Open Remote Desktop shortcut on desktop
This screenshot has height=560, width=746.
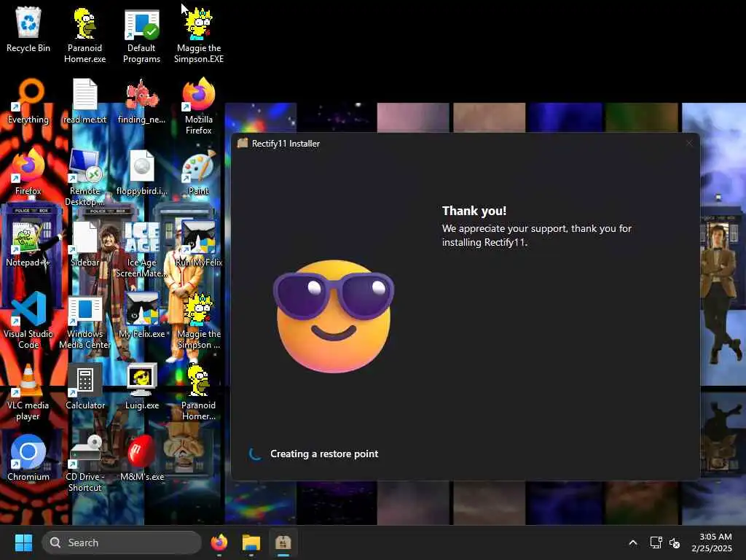tap(85, 178)
